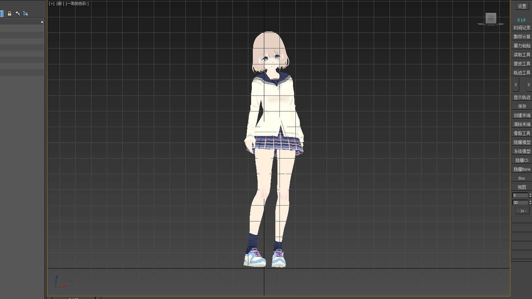Screen dimensions: 532x299
Task: Click the input field showing 30
Action: 520,202
